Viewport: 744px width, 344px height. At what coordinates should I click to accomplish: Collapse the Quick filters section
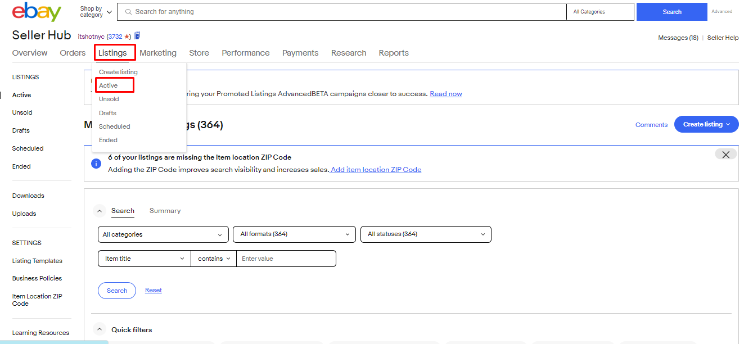pyautogui.click(x=100, y=329)
